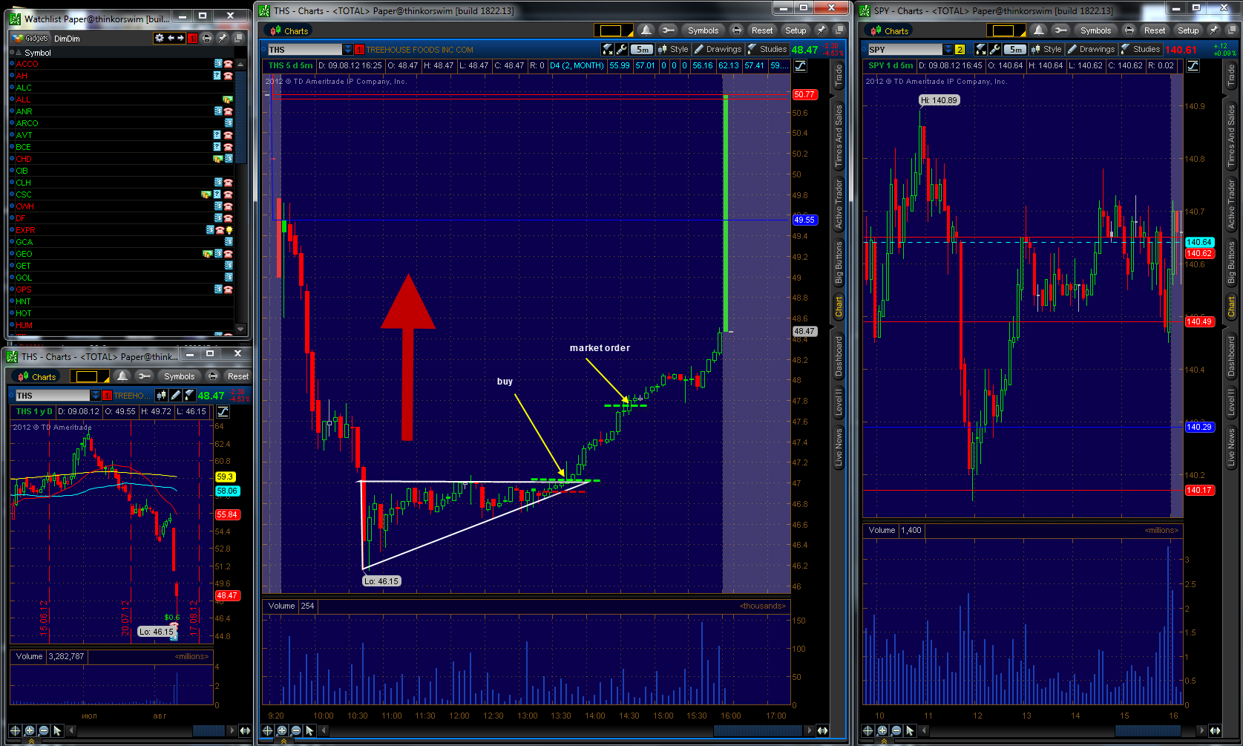Select pointer cursor tool below THS main chart
The image size is (1243, 746).
pyautogui.click(x=310, y=731)
